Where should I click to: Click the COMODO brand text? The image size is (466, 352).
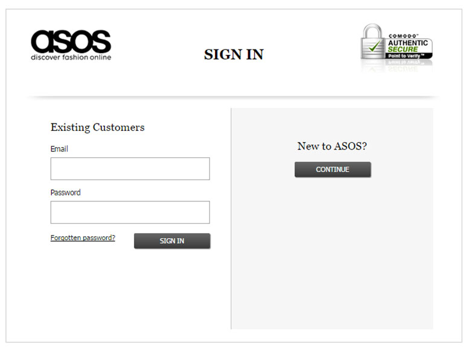click(403, 36)
